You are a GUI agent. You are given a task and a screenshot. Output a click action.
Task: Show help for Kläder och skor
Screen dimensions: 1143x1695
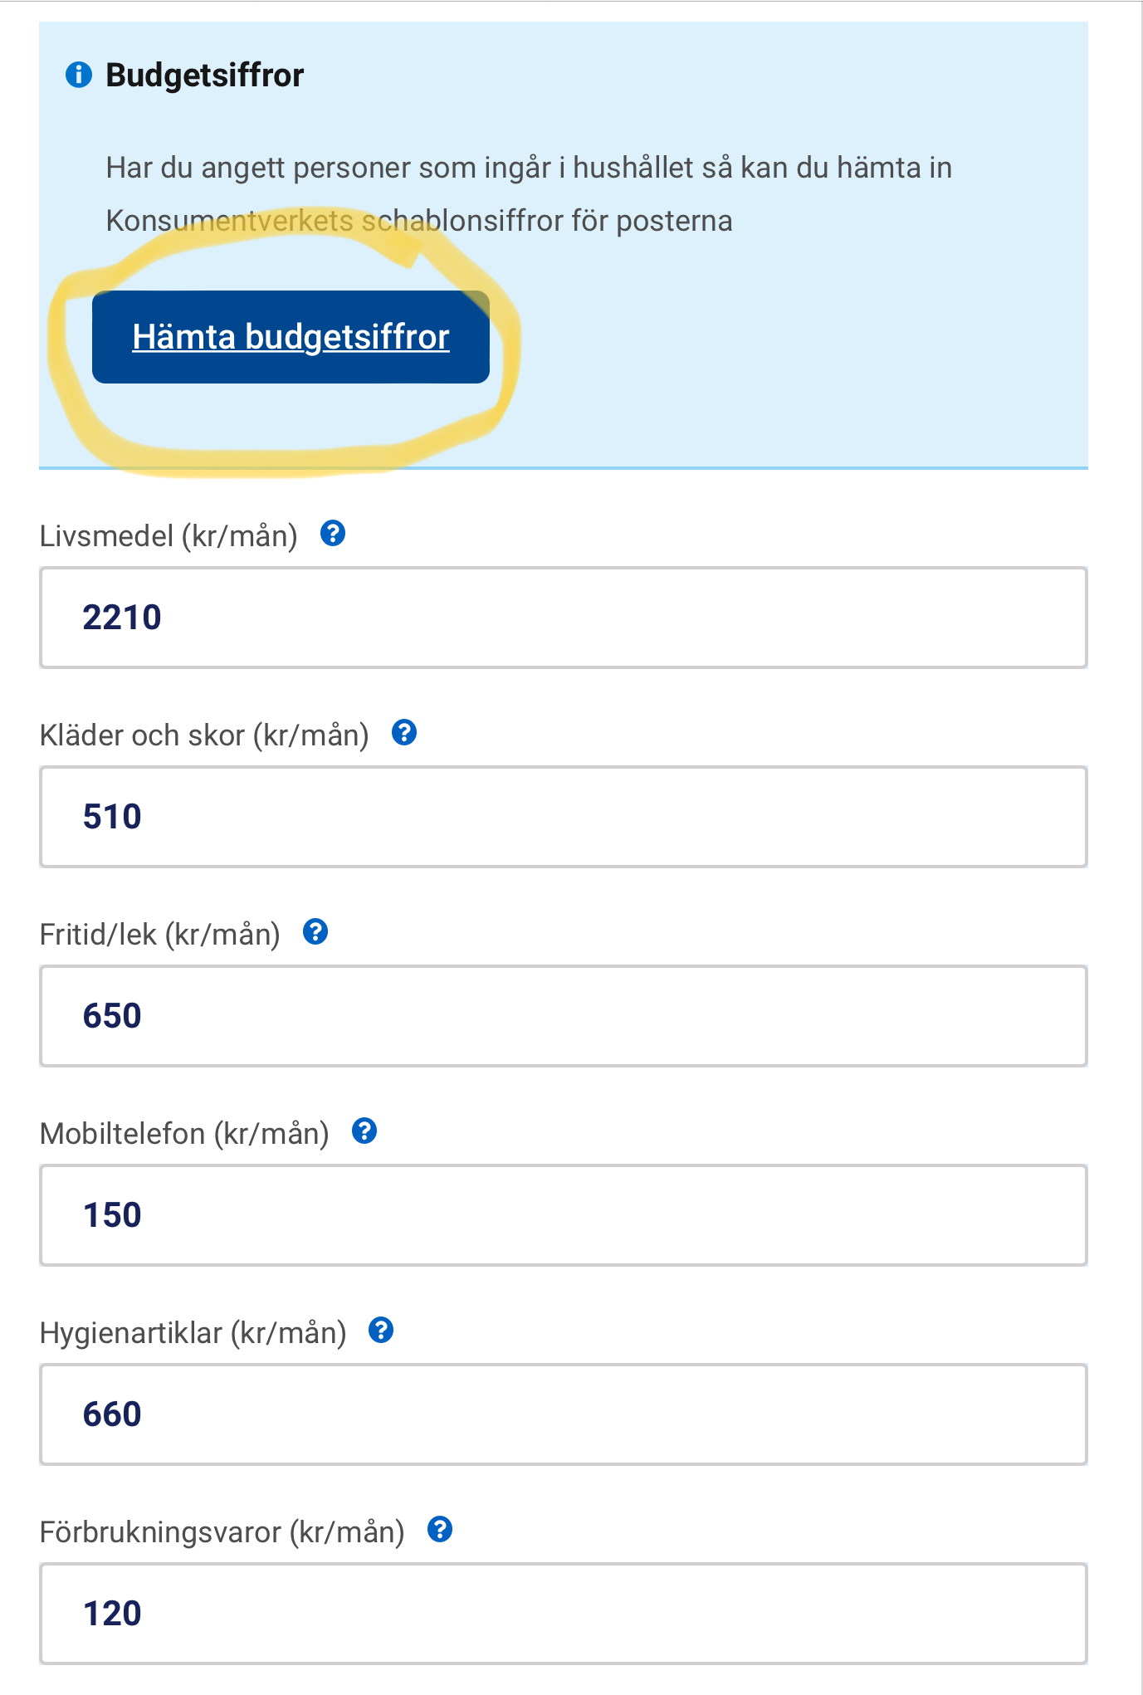click(404, 733)
